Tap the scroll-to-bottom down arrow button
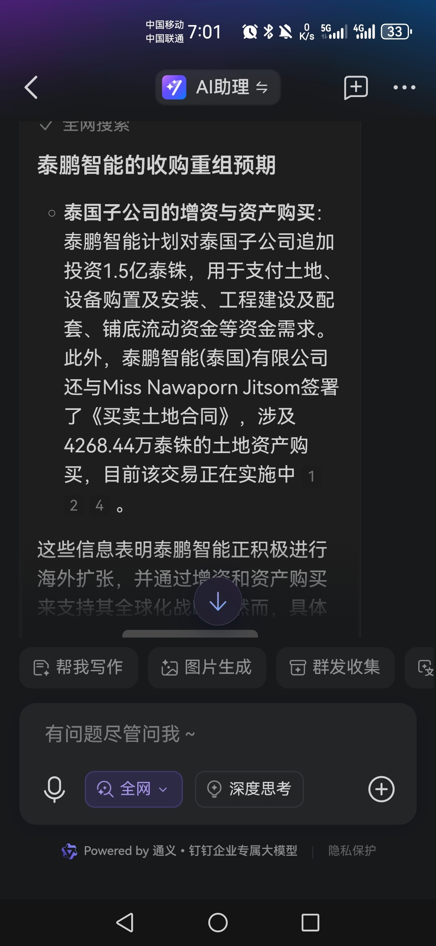Screen dimensions: 436x946 tap(218, 601)
